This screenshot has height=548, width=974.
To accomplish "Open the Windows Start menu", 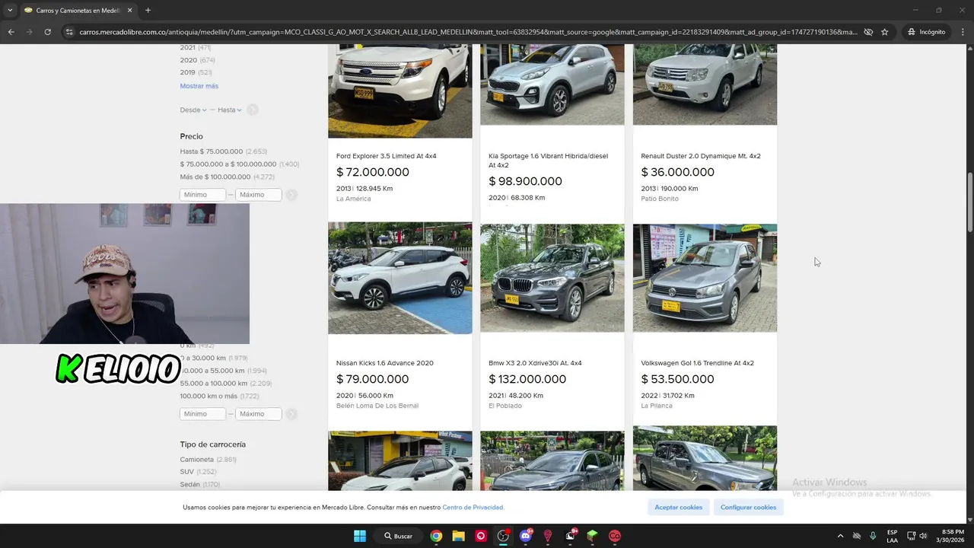I will tap(360, 536).
